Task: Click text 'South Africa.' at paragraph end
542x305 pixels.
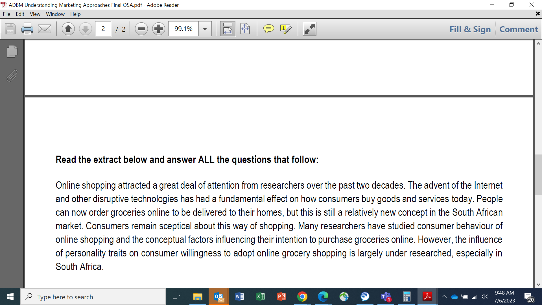Action: [x=80, y=267]
